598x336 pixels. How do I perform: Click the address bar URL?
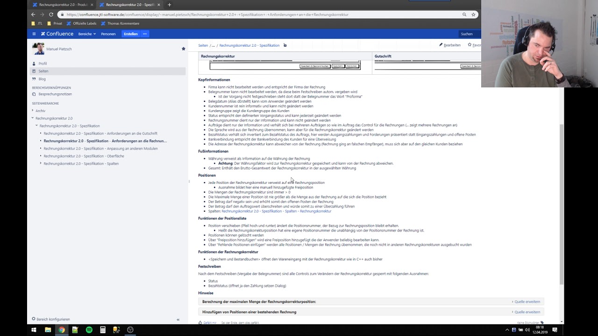[207, 14]
